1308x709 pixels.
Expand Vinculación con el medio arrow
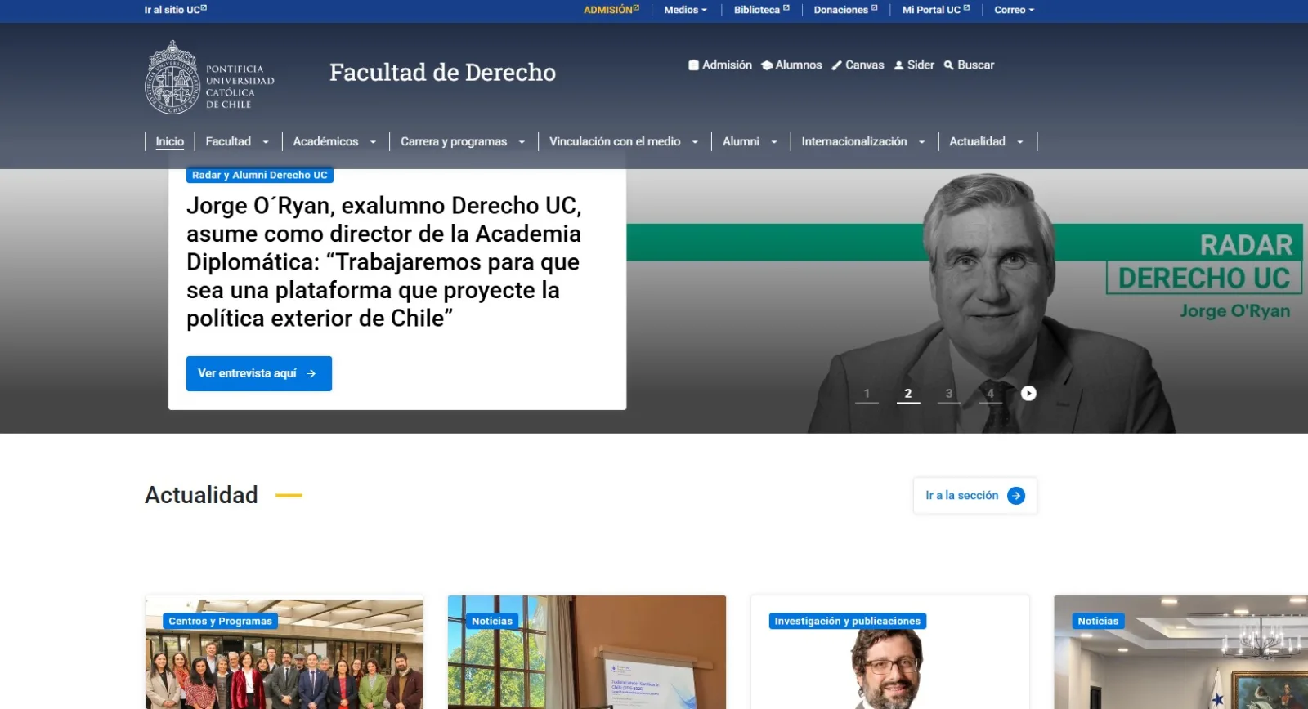pos(696,142)
